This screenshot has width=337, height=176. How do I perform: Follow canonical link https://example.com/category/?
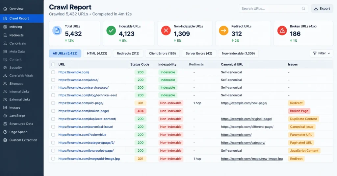coord(243,143)
